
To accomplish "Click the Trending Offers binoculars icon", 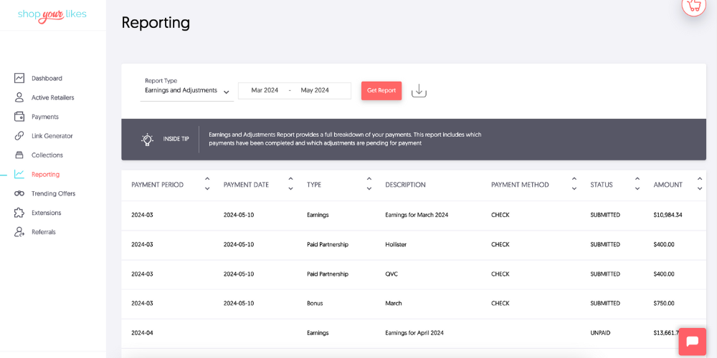I will point(19,193).
